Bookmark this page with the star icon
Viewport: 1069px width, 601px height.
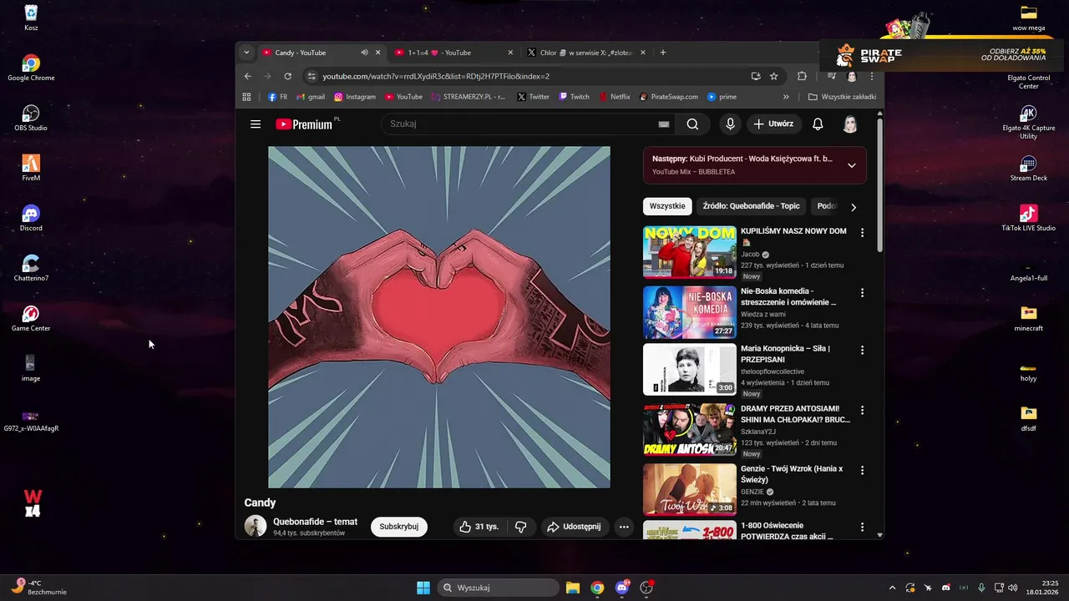774,76
